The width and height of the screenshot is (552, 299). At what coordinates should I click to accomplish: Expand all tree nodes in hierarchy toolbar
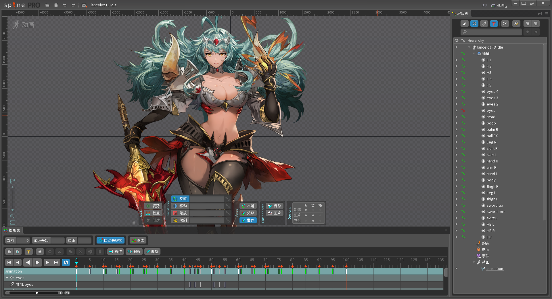coord(536,24)
